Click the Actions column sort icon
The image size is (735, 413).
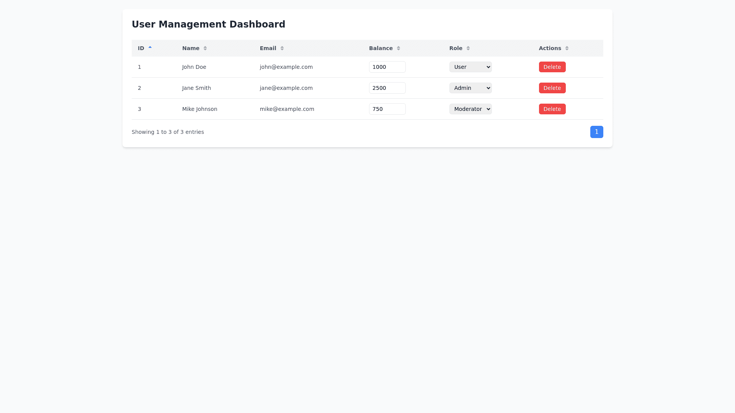click(567, 48)
